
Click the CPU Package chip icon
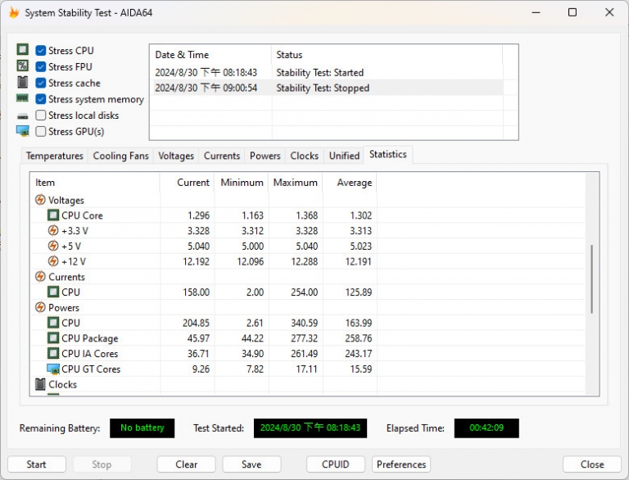[x=53, y=338]
